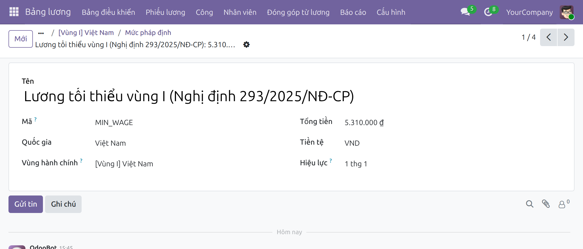
Task: Open the Công menu
Action: coord(204,12)
